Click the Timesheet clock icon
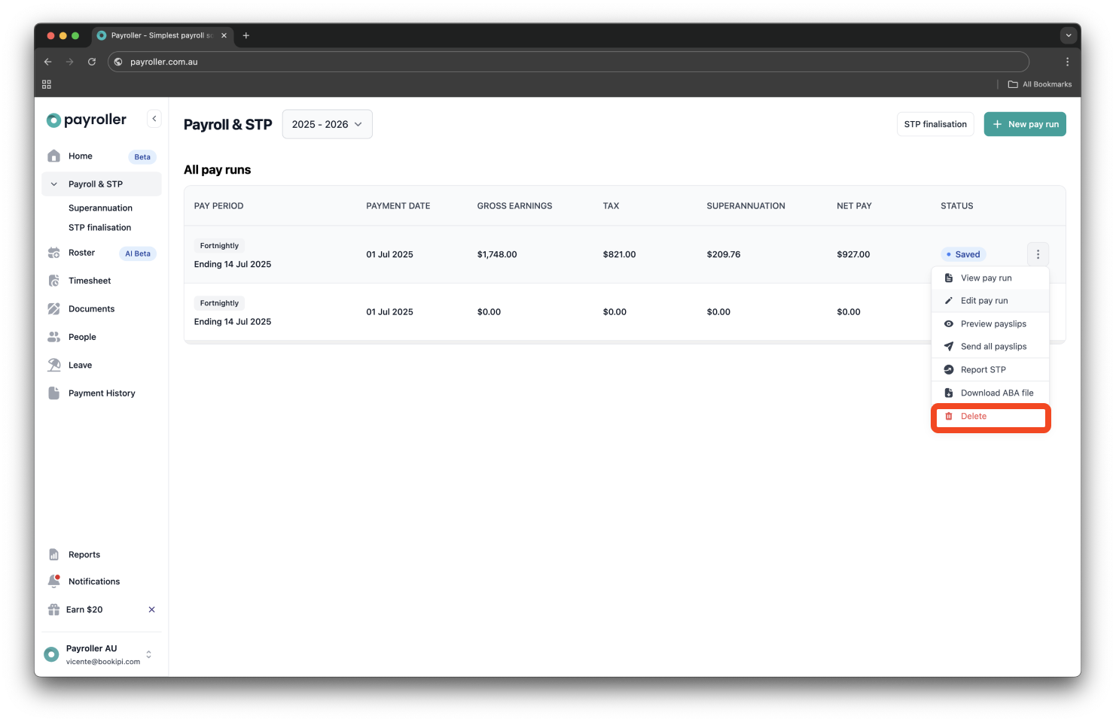This screenshot has width=1116, height=722. [x=54, y=281]
